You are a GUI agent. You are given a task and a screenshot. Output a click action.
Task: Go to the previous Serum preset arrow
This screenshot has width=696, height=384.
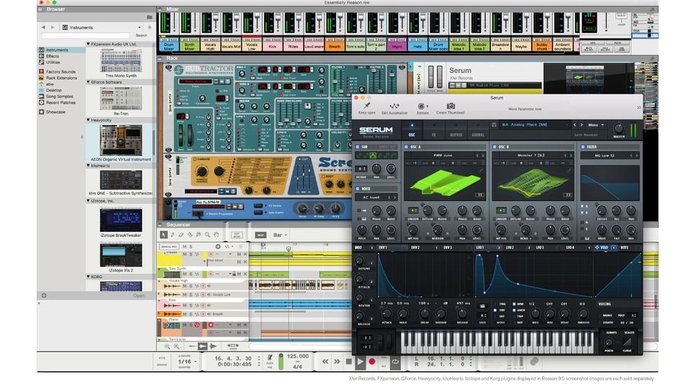tap(574, 125)
